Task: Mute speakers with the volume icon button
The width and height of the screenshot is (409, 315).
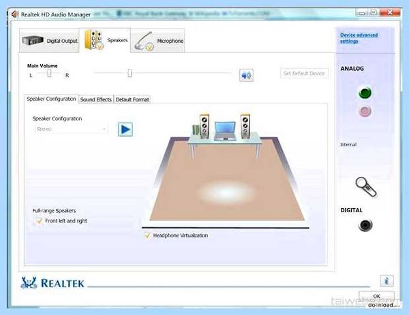Action: (x=246, y=76)
